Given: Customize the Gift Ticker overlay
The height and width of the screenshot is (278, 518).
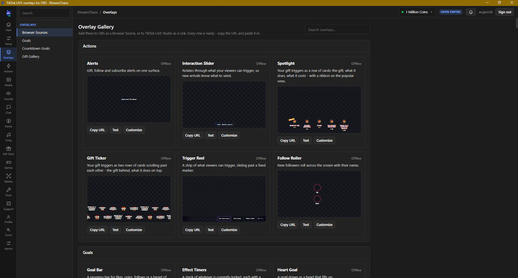Looking at the screenshot, I should click(x=134, y=230).
